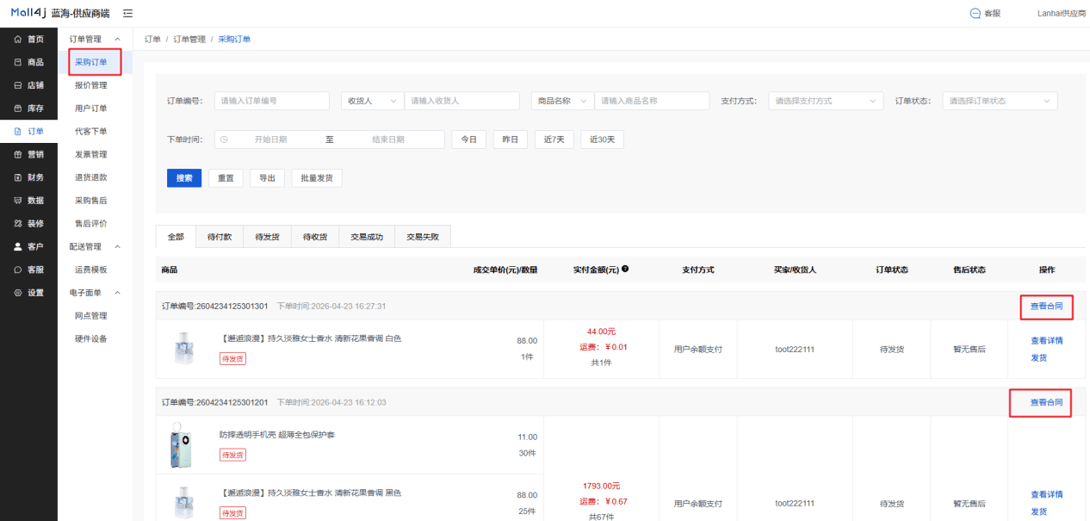Open the 商品名称 type dropdown

pyautogui.click(x=562, y=101)
